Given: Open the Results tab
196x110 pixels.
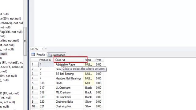Looking at the screenshot, I should [x=38, y=54].
